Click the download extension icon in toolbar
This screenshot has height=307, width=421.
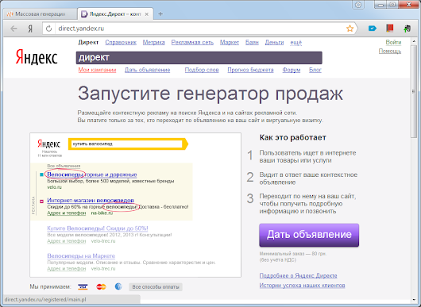tap(407, 29)
